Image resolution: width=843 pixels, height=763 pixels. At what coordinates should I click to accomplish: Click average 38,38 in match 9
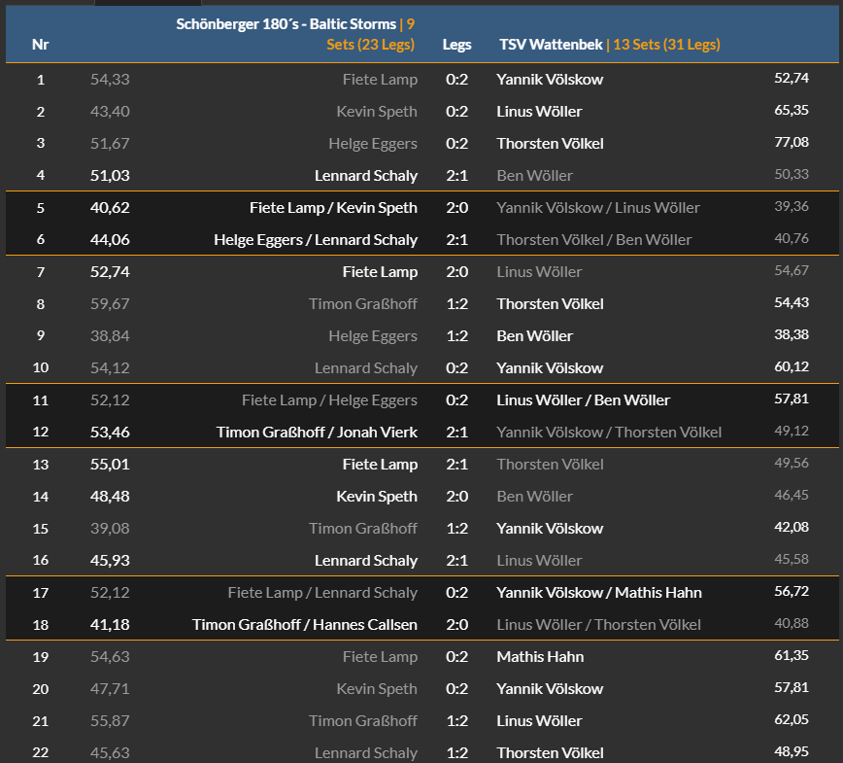[792, 334]
